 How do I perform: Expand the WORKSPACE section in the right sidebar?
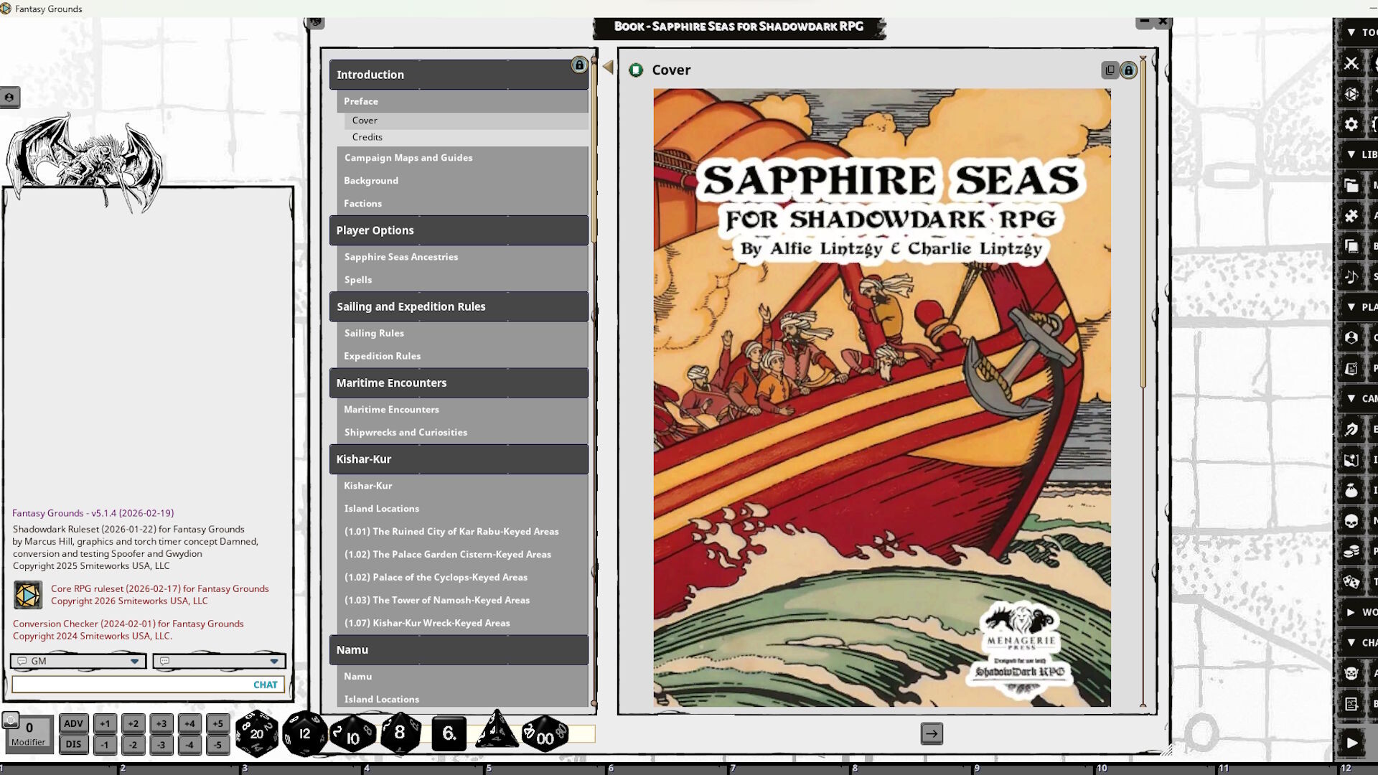click(1351, 612)
